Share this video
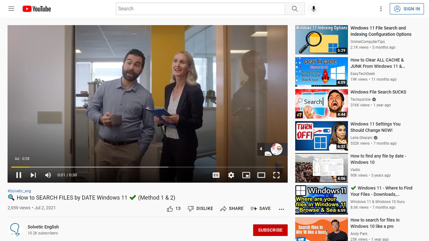The image size is (429, 241). click(x=232, y=209)
